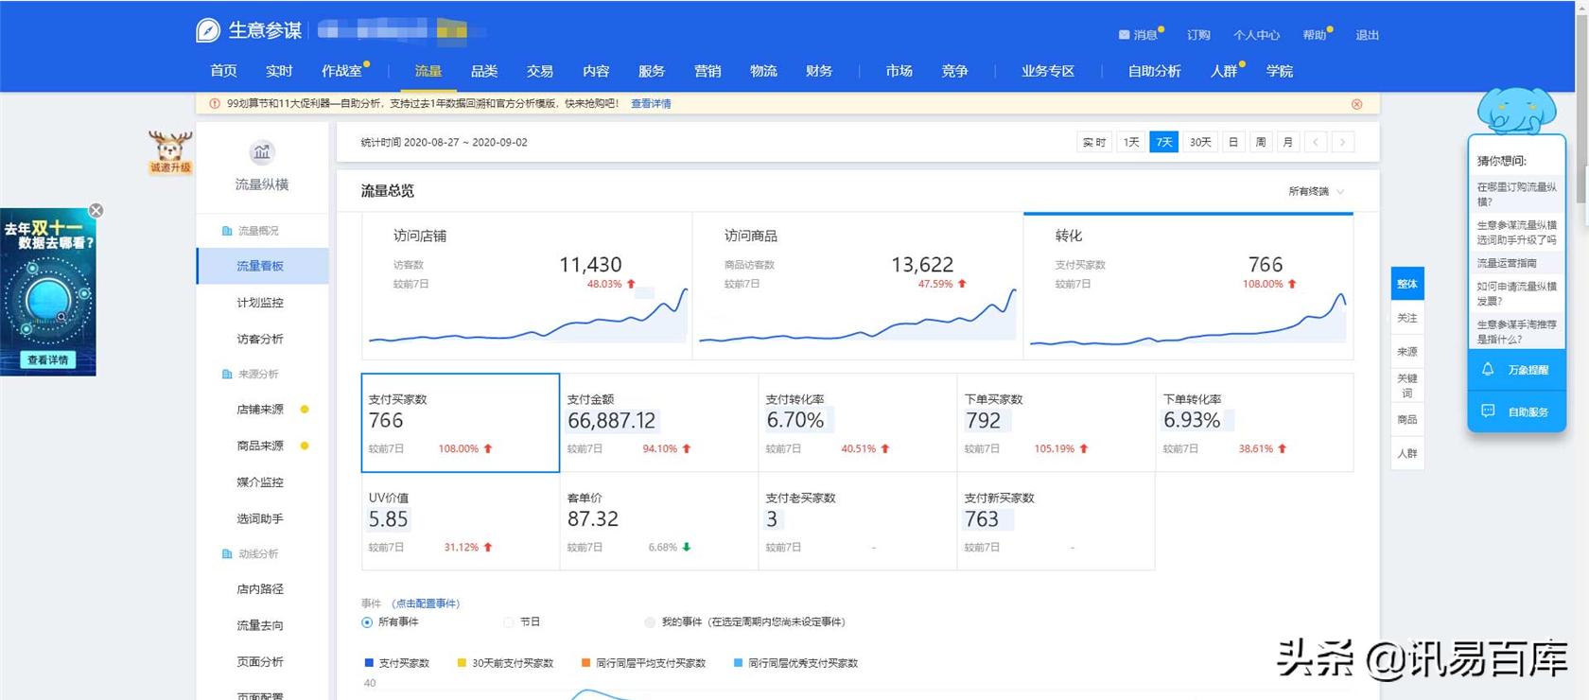The image size is (1589, 700).
Task: Go to next date period arrow
Action: (x=1342, y=142)
